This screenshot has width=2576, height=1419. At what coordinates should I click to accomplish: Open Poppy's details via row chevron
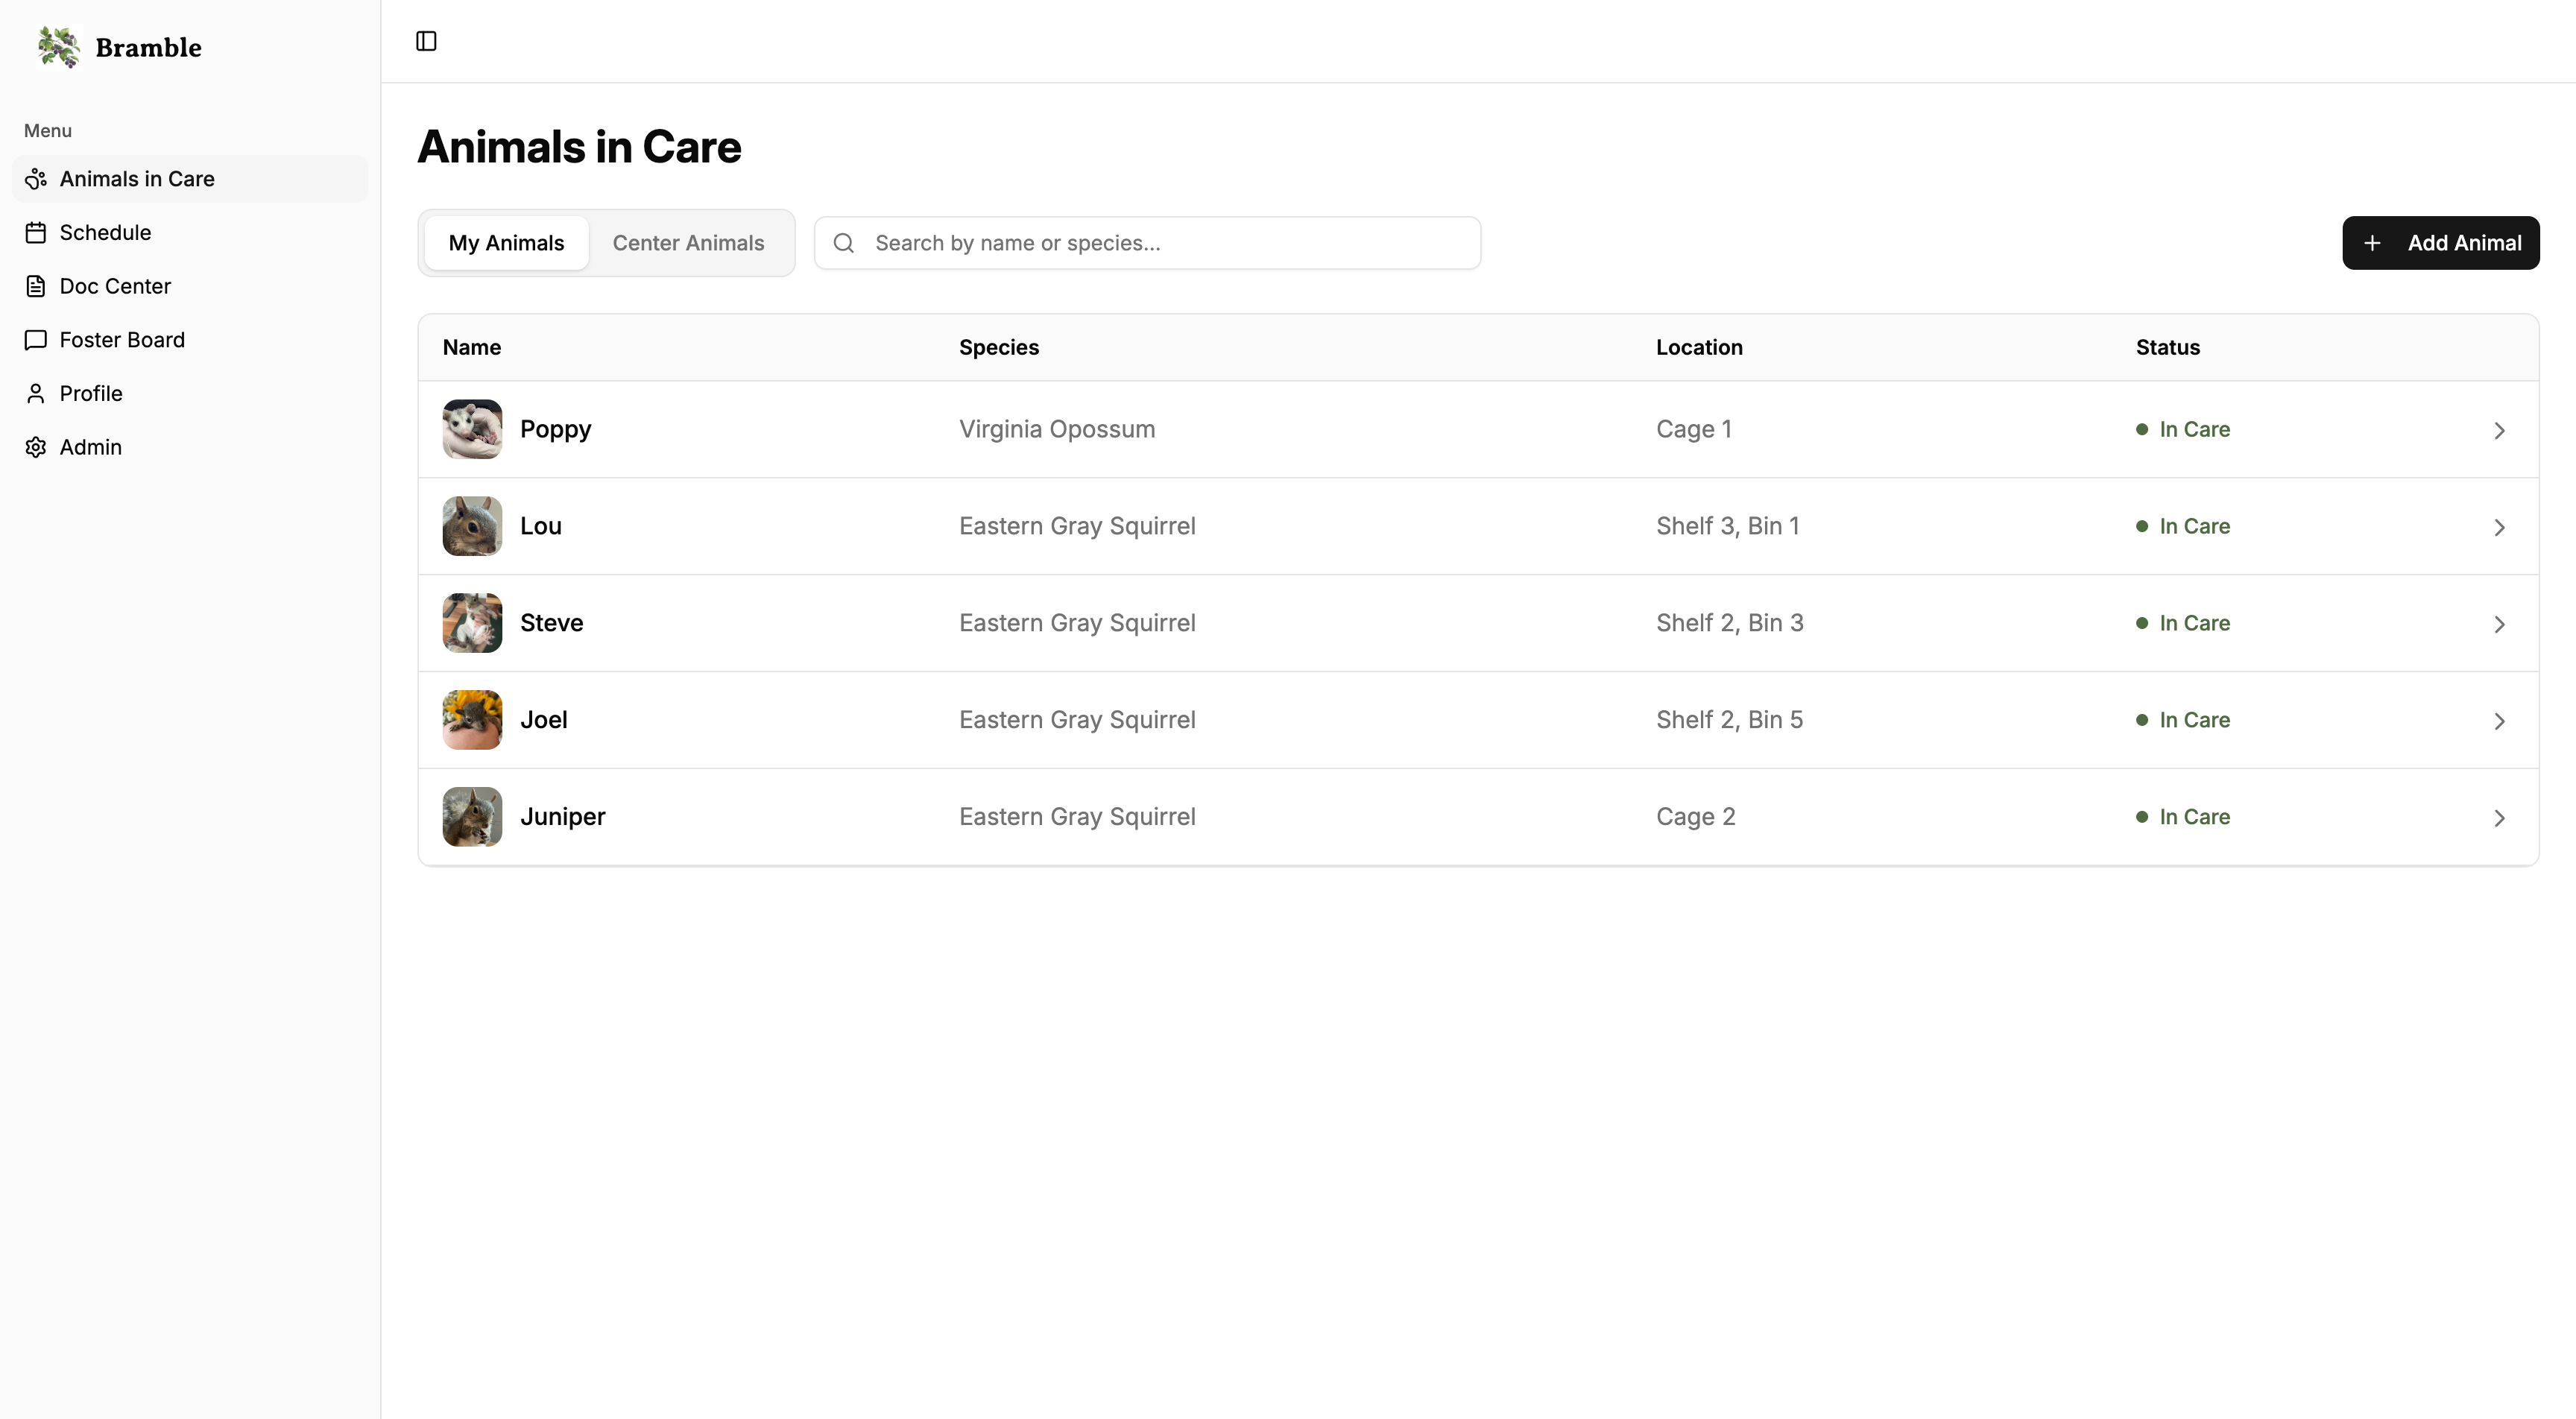pyautogui.click(x=2499, y=430)
